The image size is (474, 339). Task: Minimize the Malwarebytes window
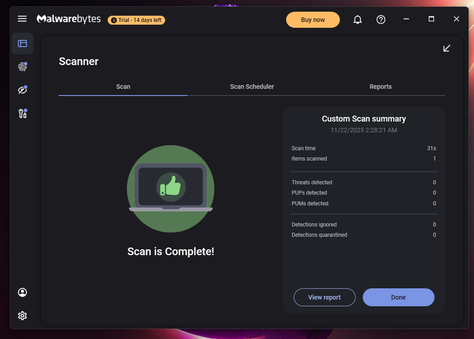[406, 19]
